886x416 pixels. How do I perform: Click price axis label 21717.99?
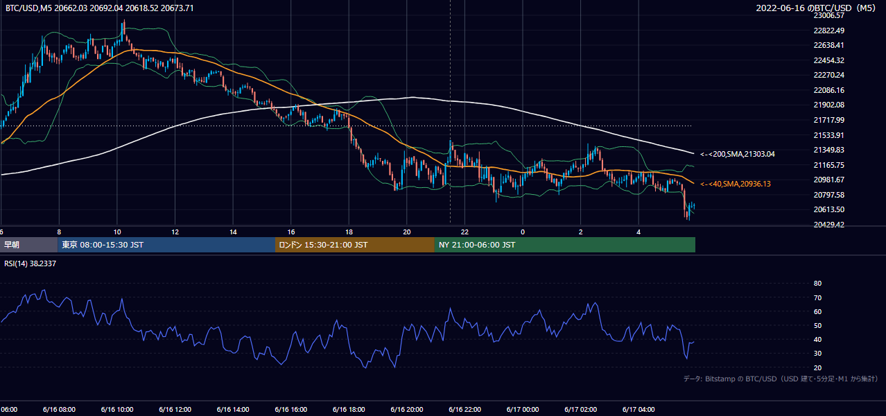pyautogui.click(x=829, y=120)
